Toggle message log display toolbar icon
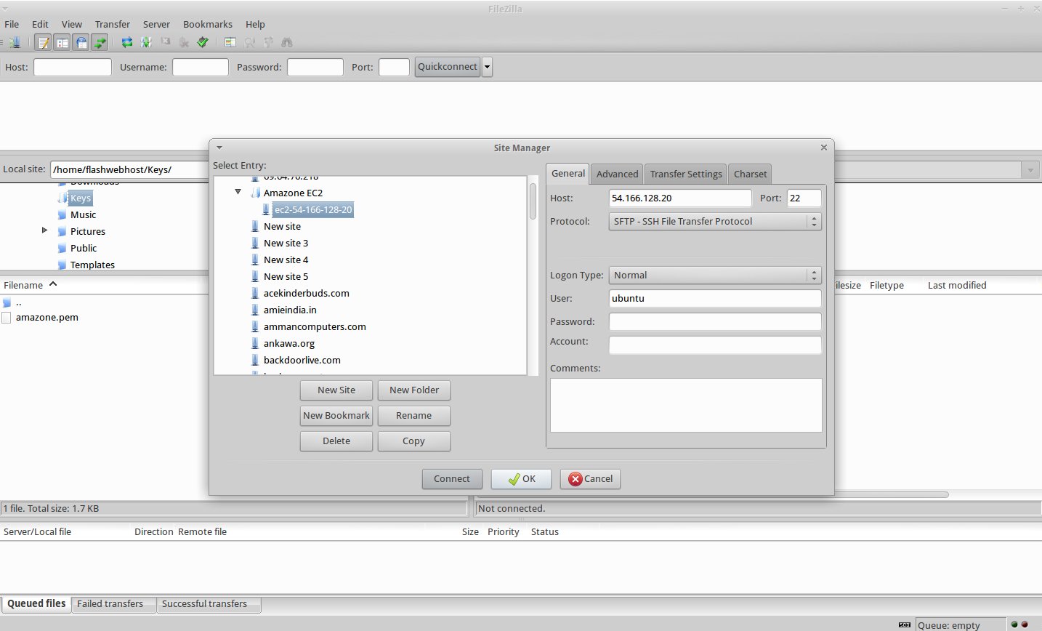Viewport: 1042px width, 631px height. click(44, 42)
